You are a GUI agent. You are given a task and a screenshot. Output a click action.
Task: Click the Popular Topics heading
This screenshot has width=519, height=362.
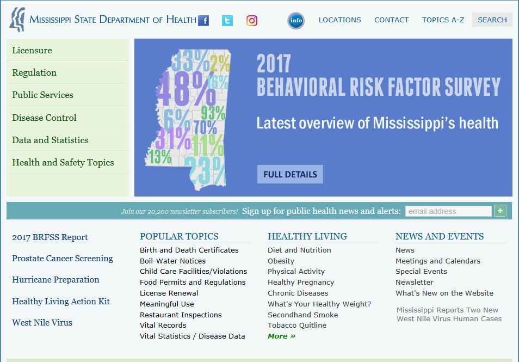click(179, 236)
